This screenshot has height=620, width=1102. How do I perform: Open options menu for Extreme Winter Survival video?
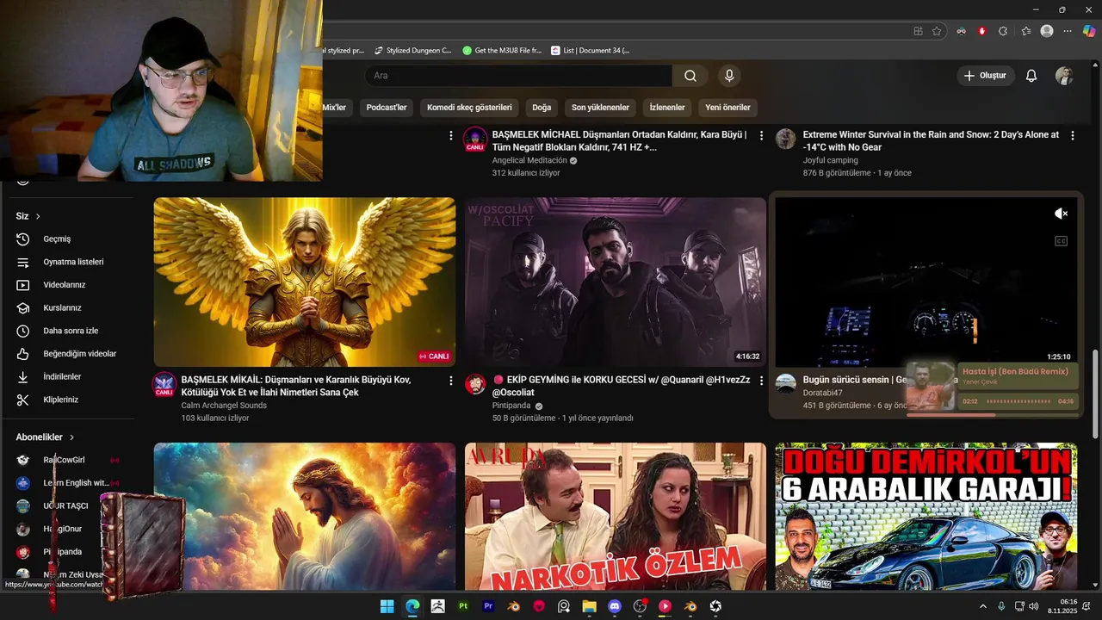click(x=1072, y=135)
